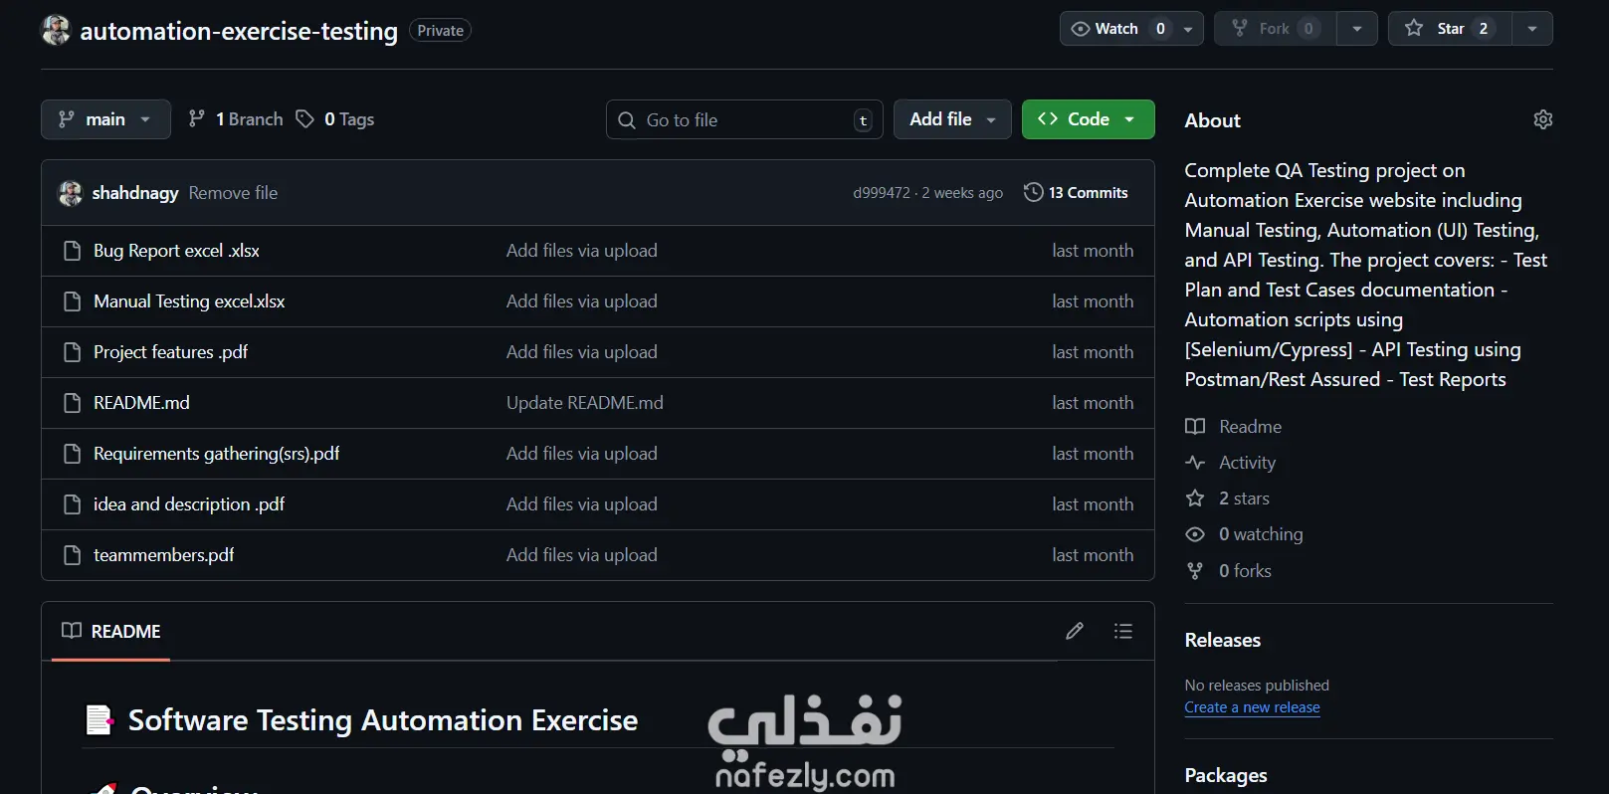This screenshot has width=1609, height=794.
Task: Click the pencil icon to edit README
Action: point(1075,631)
